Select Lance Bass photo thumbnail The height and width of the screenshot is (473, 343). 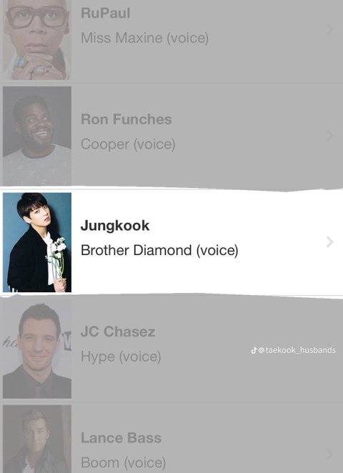coord(37,439)
